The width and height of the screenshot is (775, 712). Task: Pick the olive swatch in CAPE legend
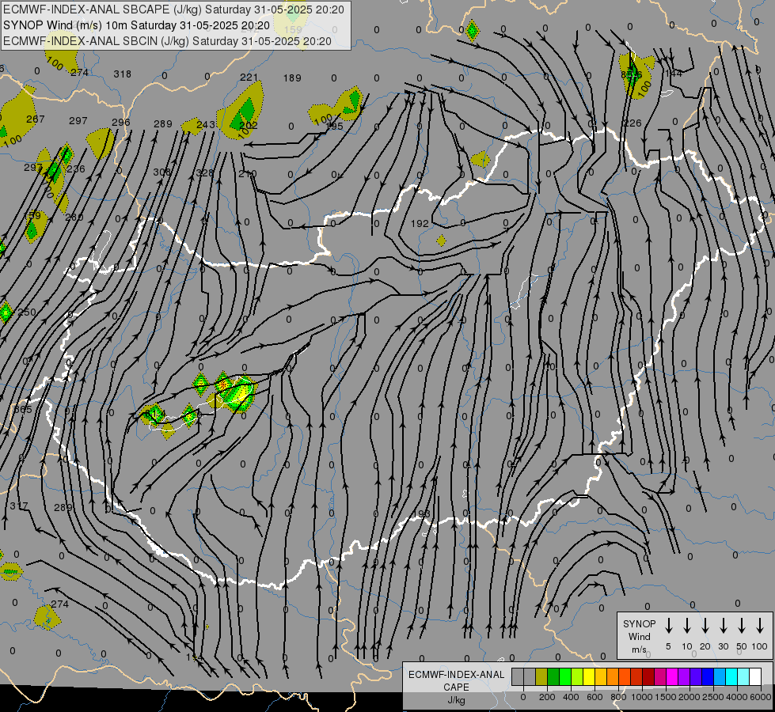(541, 677)
